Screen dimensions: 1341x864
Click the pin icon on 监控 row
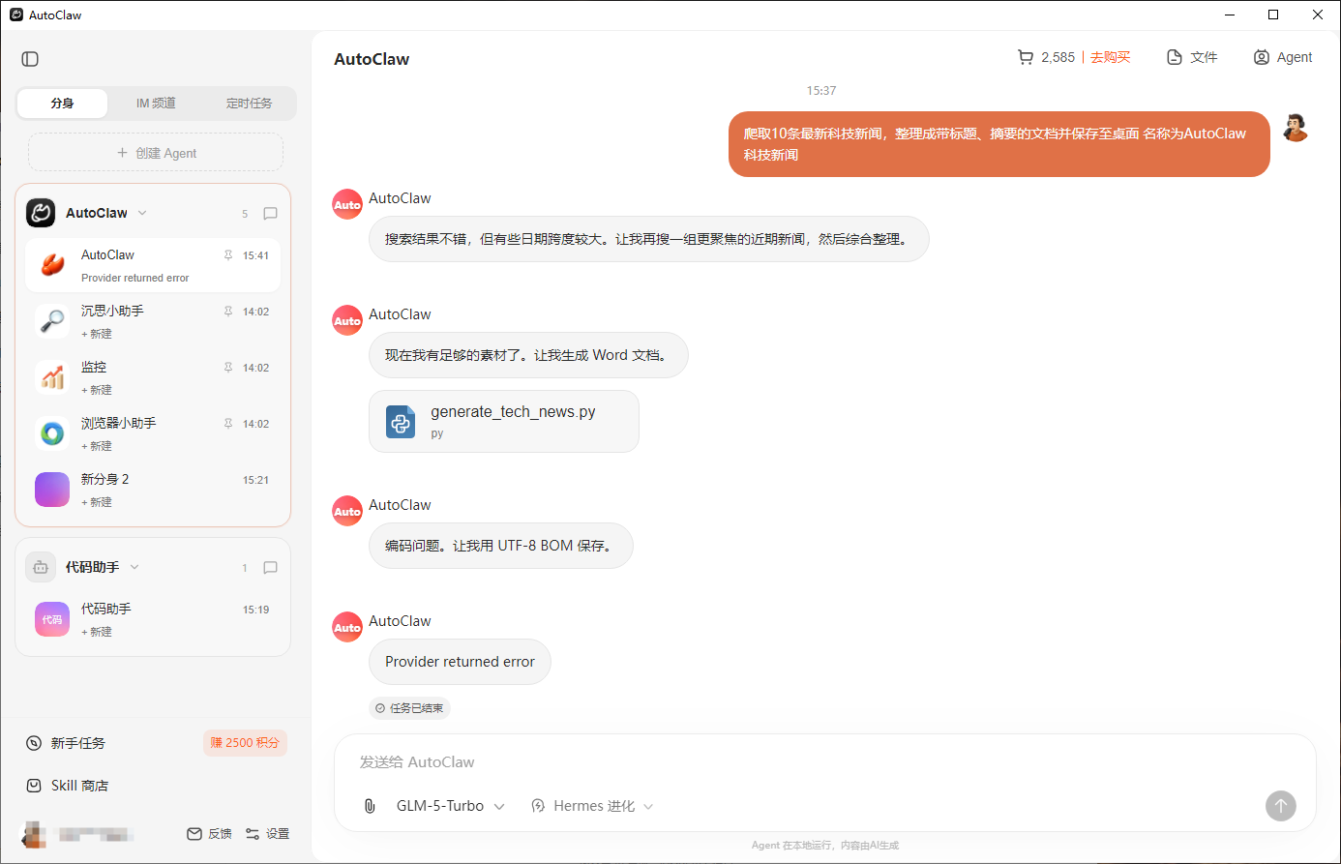tap(228, 368)
